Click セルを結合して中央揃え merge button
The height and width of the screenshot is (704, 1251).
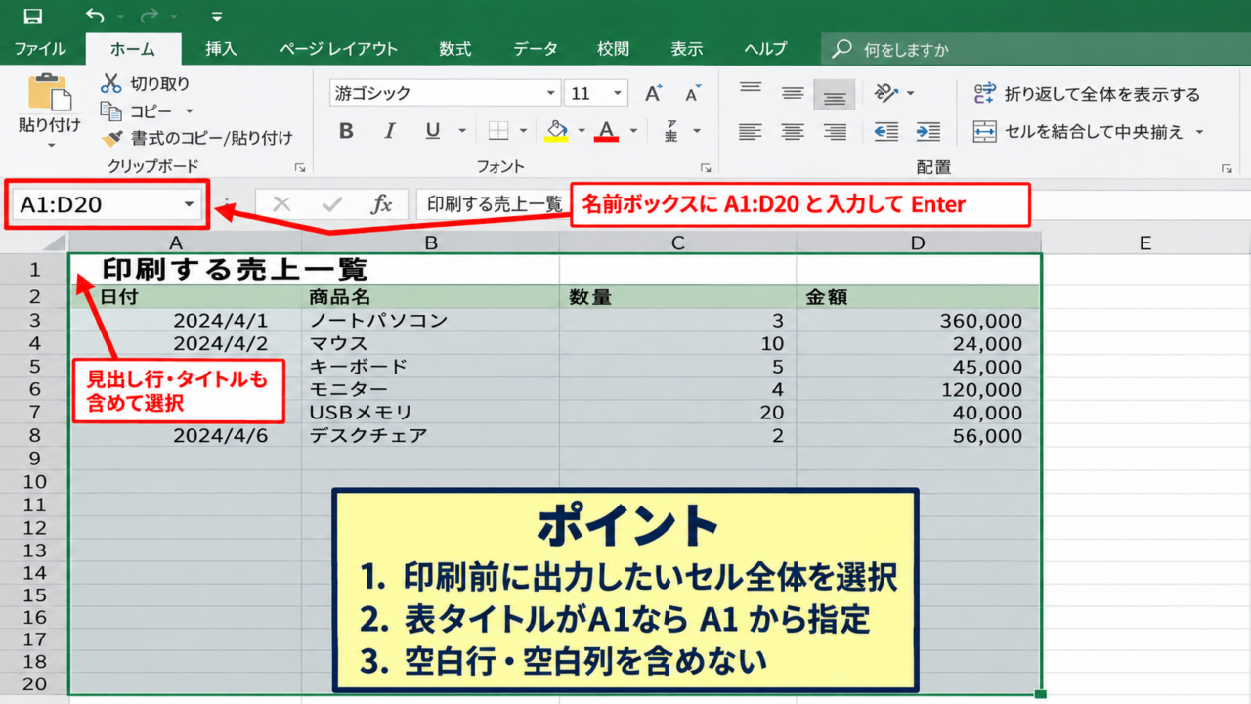[x=1079, y=132]
